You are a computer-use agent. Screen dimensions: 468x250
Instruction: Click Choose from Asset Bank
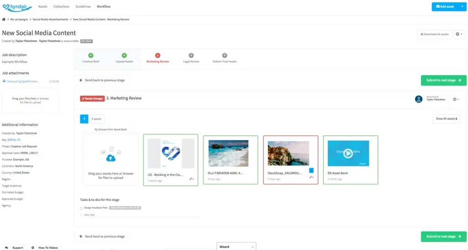[x=111, y=129]
